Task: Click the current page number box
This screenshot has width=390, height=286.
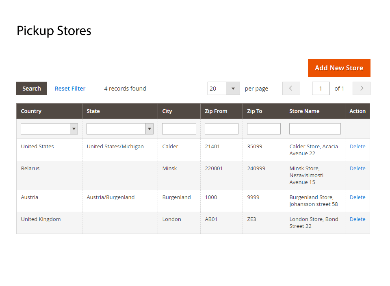Action: coord(321,89)
